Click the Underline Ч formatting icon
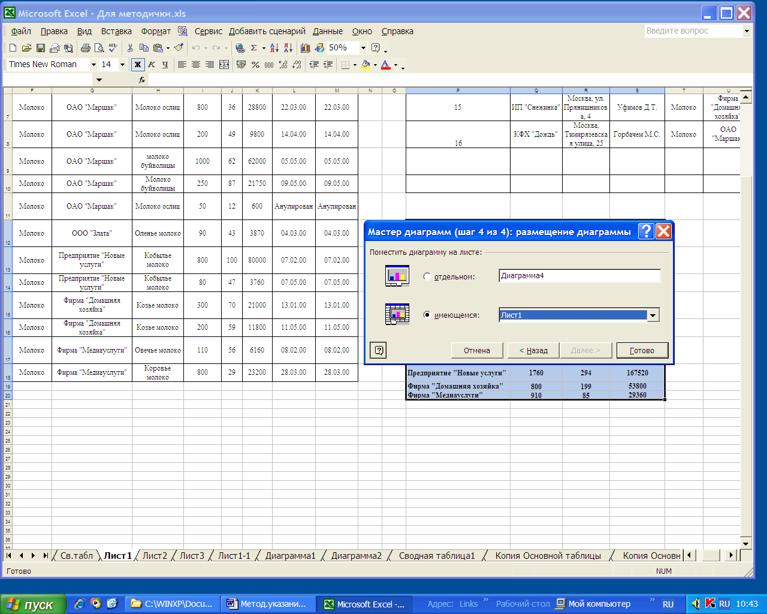The image size is (767, 614). (165, 65)
